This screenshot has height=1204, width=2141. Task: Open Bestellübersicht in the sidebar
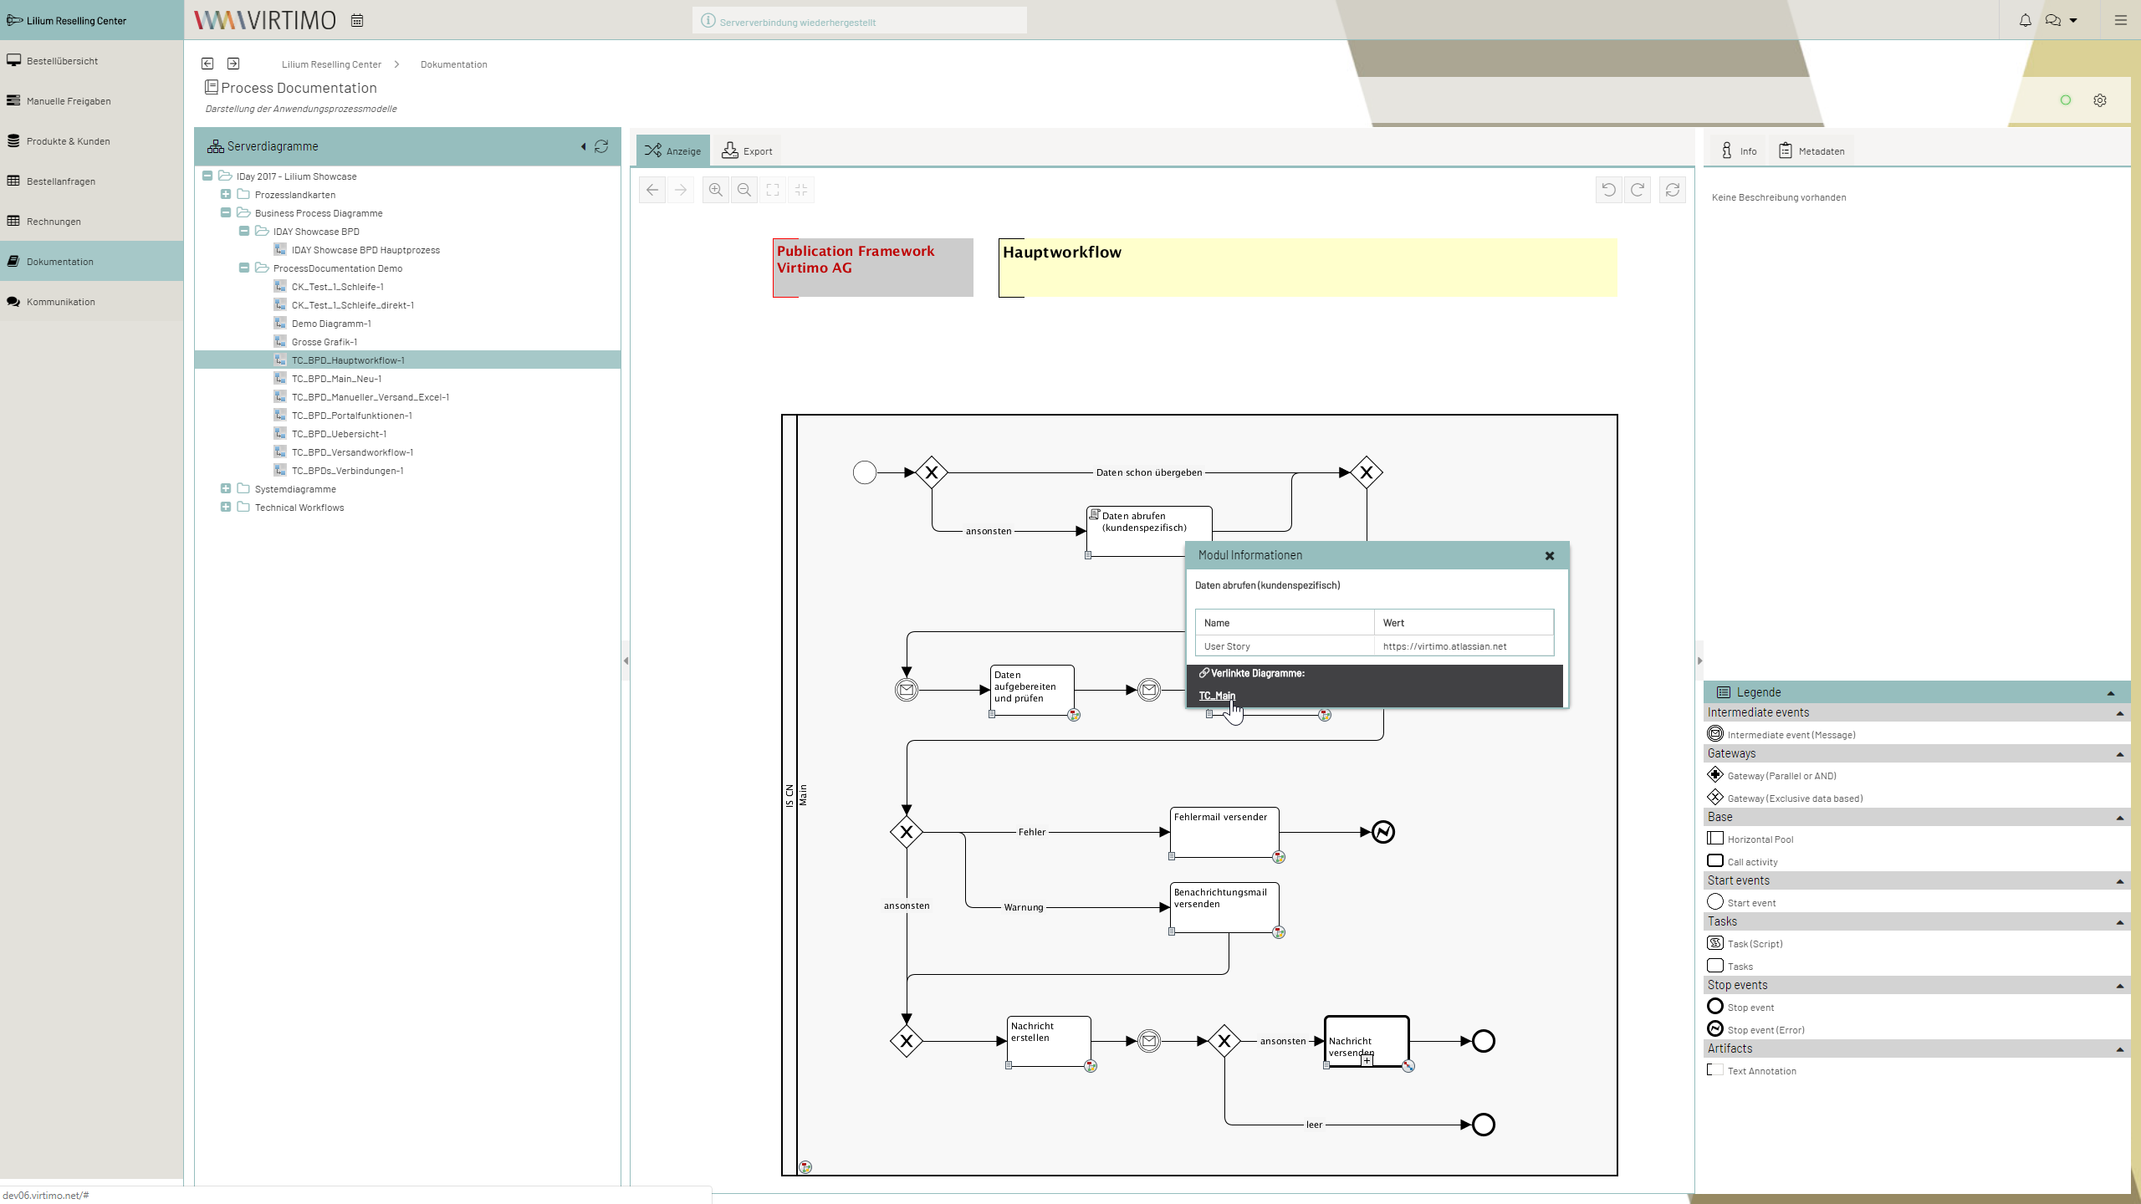[x=91, y=61]
